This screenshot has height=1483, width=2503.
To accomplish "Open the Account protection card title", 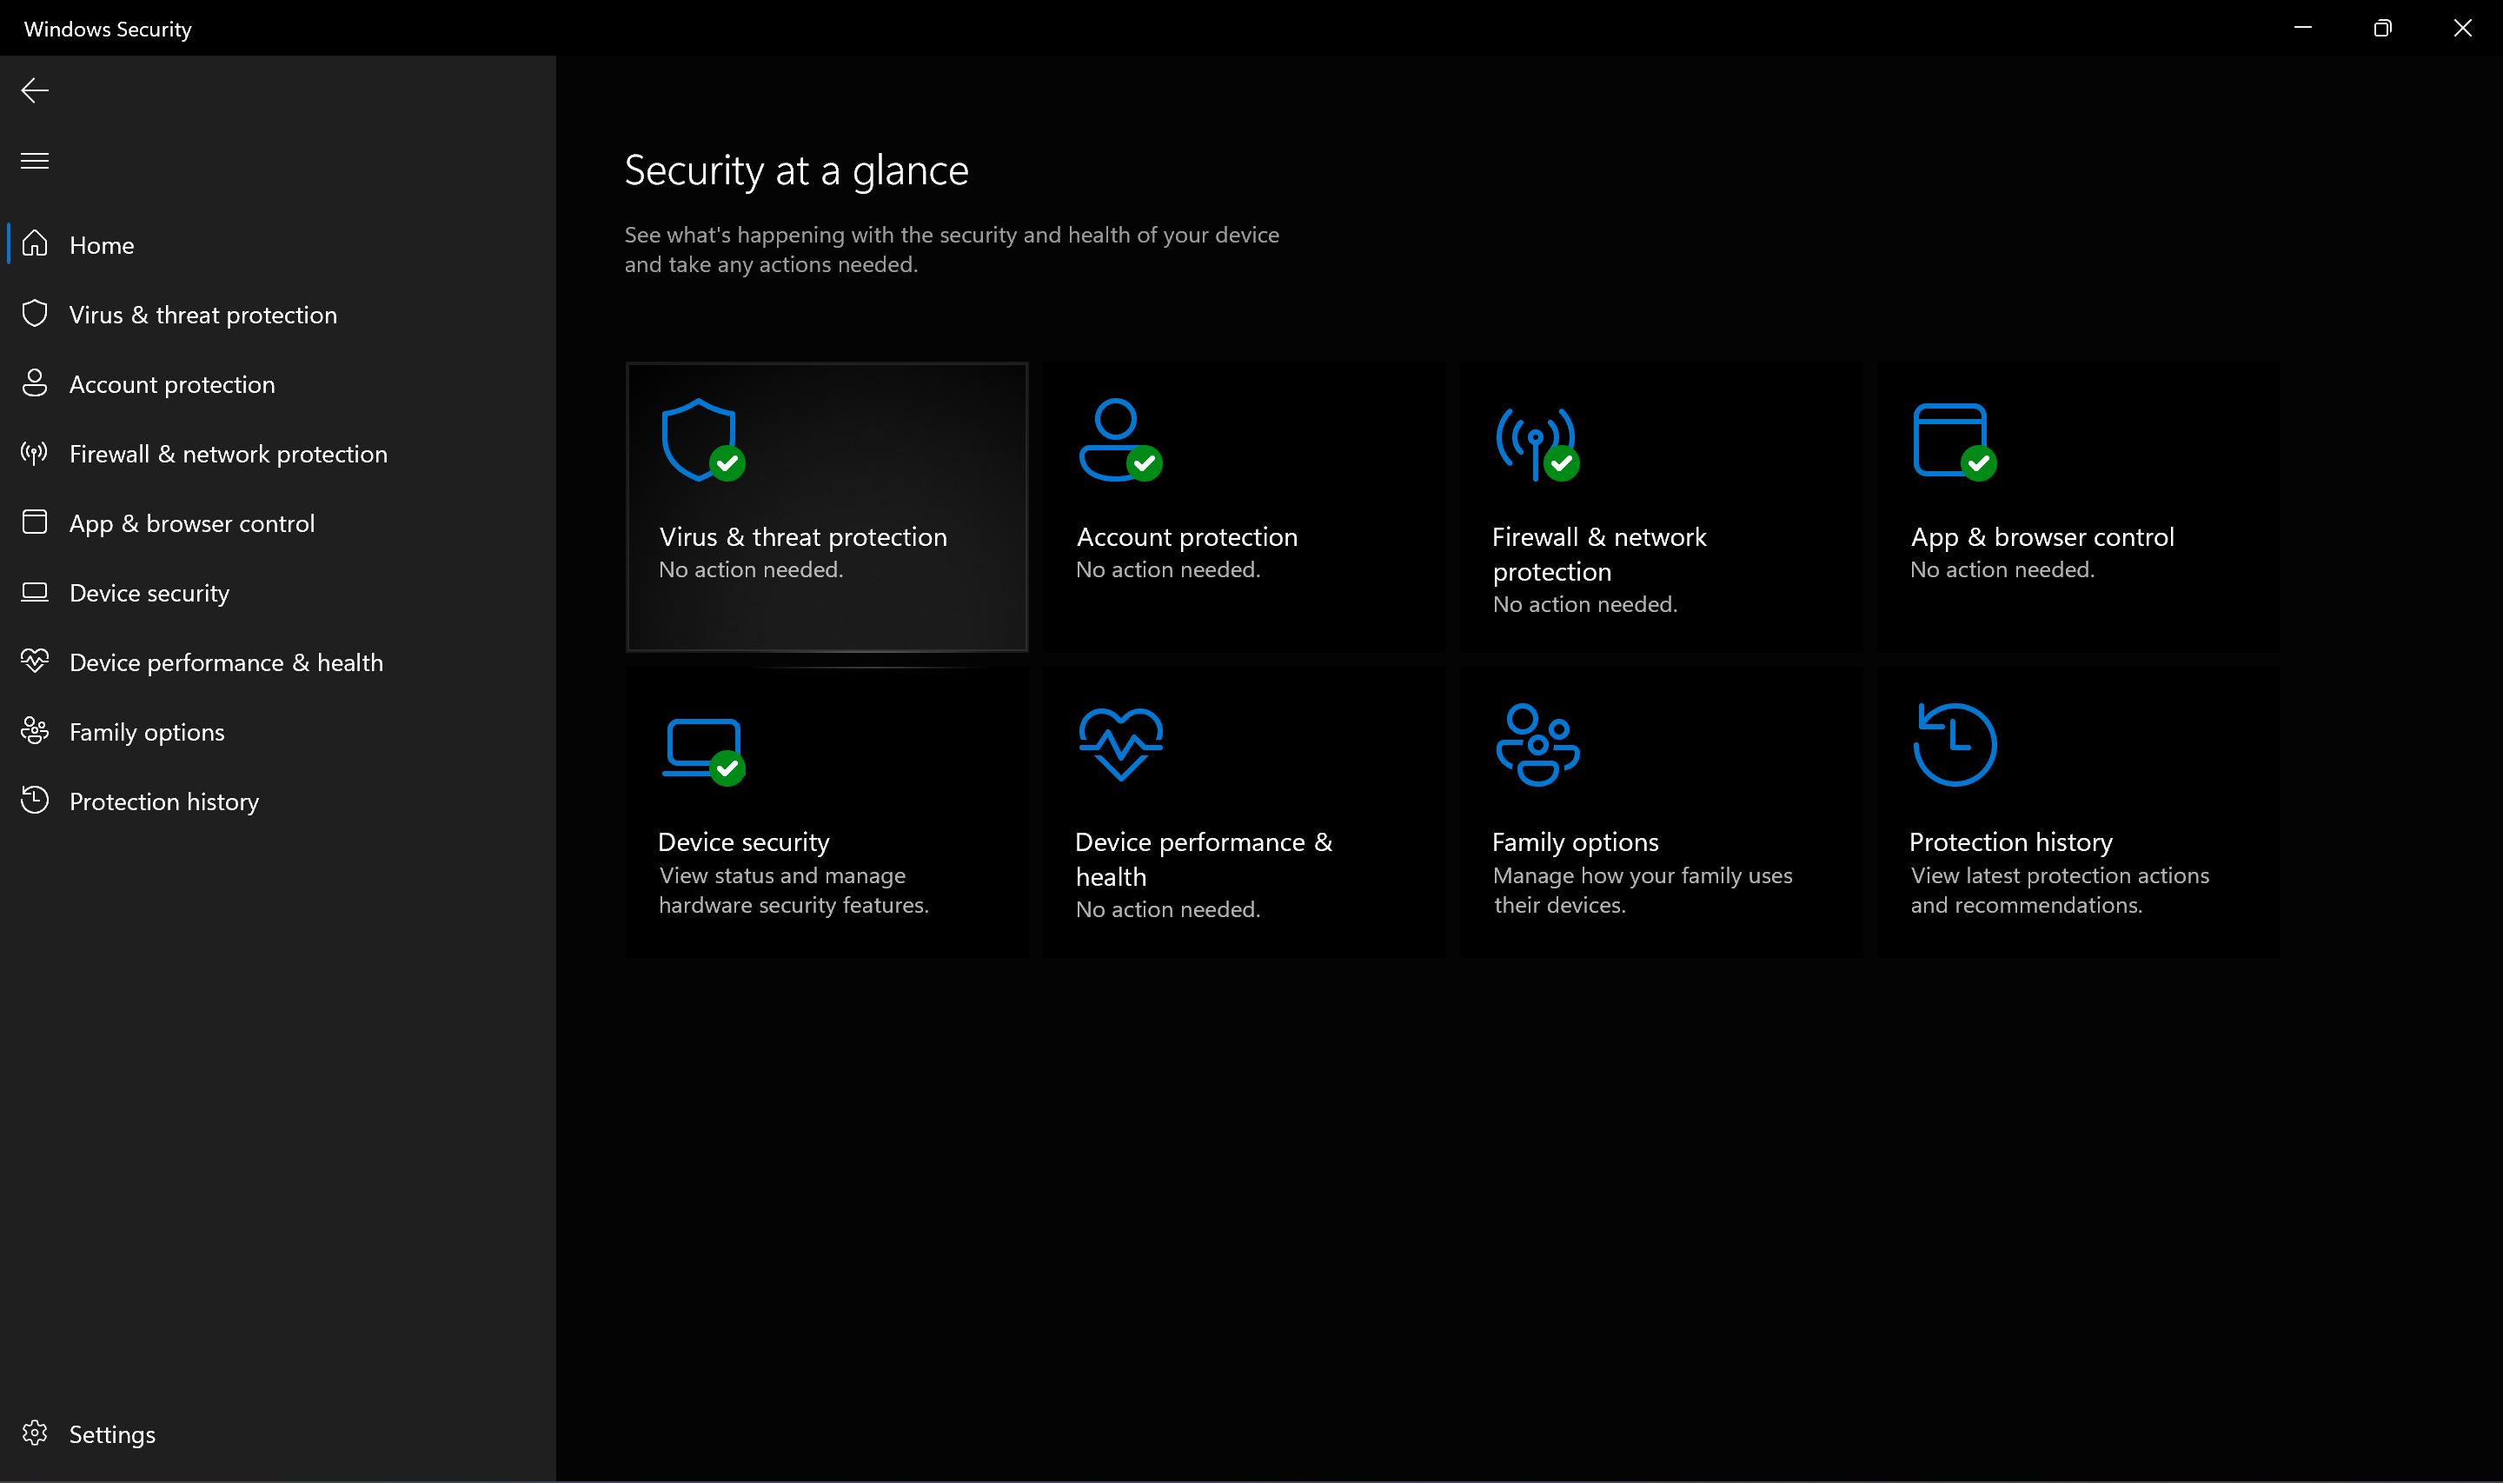I will click(x=1186, y=537).
